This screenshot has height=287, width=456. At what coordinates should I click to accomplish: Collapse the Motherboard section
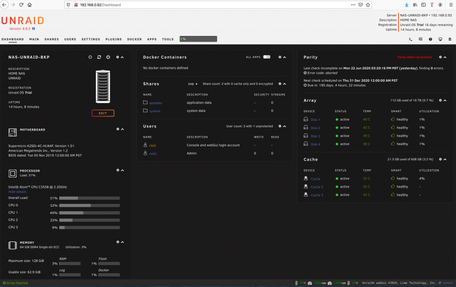click(x=122, y=129)
